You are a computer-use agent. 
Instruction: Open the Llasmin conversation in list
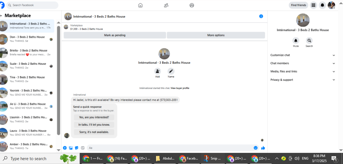coord(27,119)
